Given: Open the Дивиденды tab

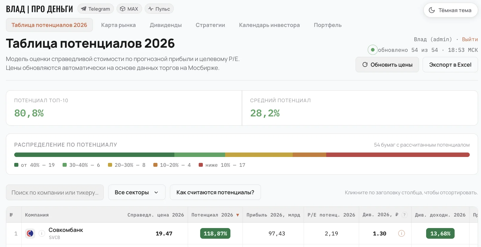Looking at the screenshot, I should tap(166, 25).
